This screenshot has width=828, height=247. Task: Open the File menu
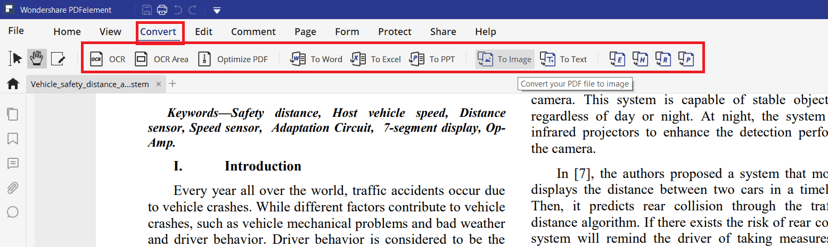click(x=16, y=31)
